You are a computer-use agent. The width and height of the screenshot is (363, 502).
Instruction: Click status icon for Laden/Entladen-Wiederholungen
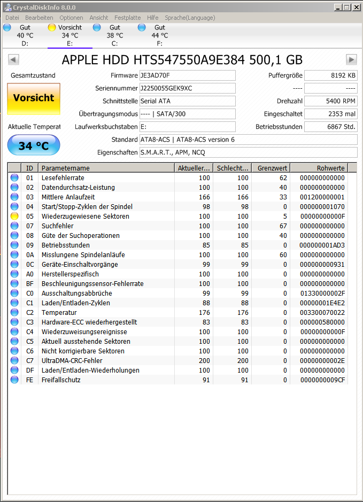pos(14,370)
